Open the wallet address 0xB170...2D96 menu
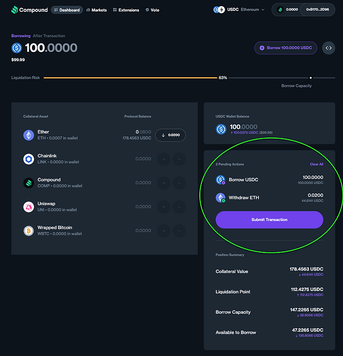343x356 pixels. coord(317,10)
